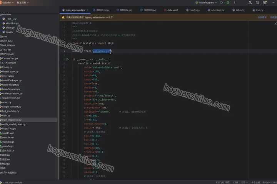Expand the test_images folder
The height and width of the screenshot is (184, 277).
7,45
